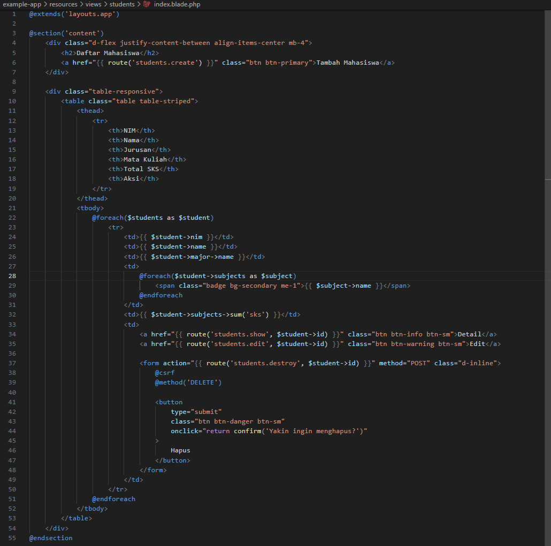The height and width of the screenshot is (546, 551).
Task: Click the closing </table> tag
Action: pos(76,518)
